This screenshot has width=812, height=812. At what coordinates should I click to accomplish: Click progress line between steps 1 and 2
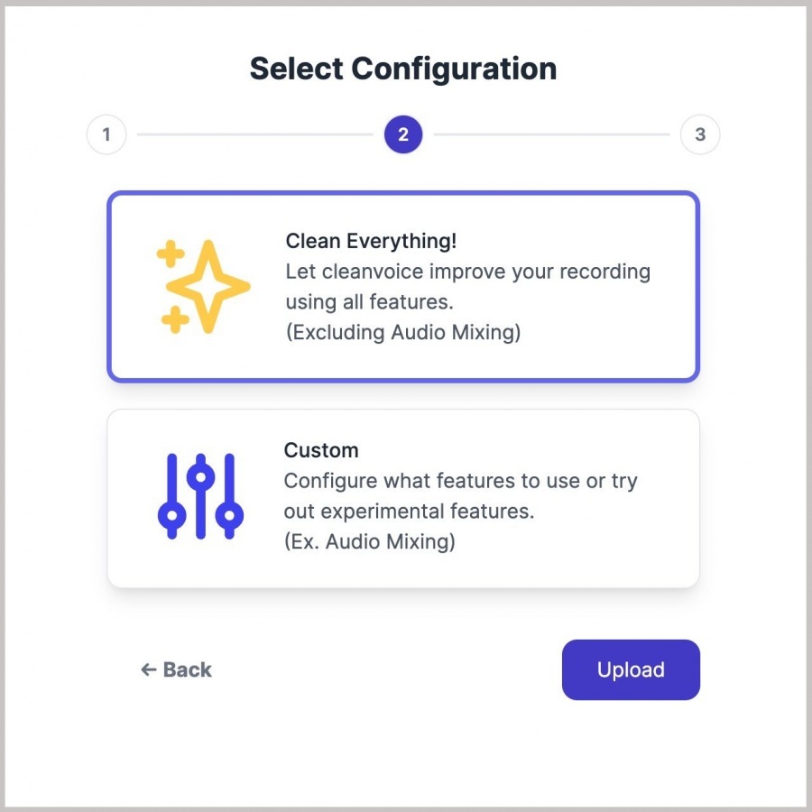[x=254, y=135]
